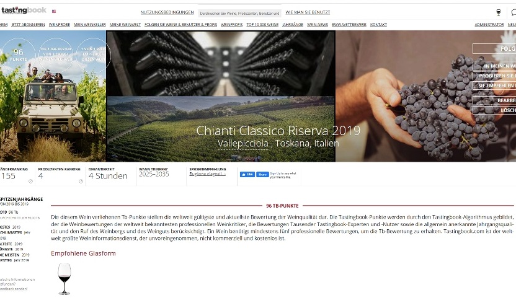Go to Jahrgänge menu item
This screenshot has height=298, width=516.
pos(293,24)
